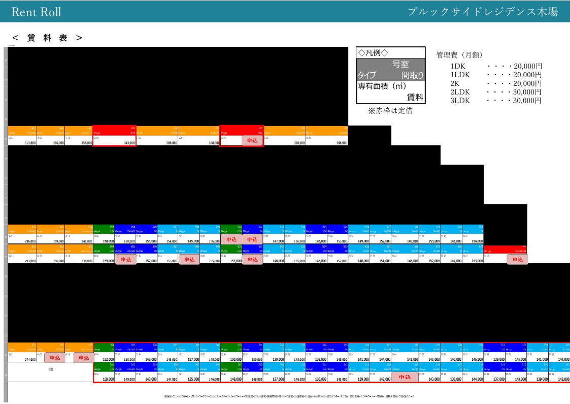Viewport: 570px width, 404px height.
Task: Click the 賃料 label in the legend
Action: click(415, 98)
